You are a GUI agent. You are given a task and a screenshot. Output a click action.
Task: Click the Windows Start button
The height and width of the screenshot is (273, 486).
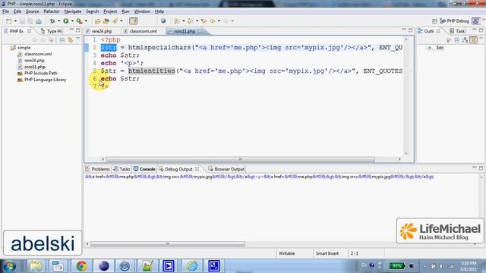point(9,266)
